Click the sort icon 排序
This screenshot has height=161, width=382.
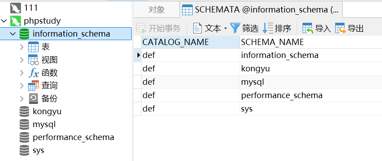(268, 28)
